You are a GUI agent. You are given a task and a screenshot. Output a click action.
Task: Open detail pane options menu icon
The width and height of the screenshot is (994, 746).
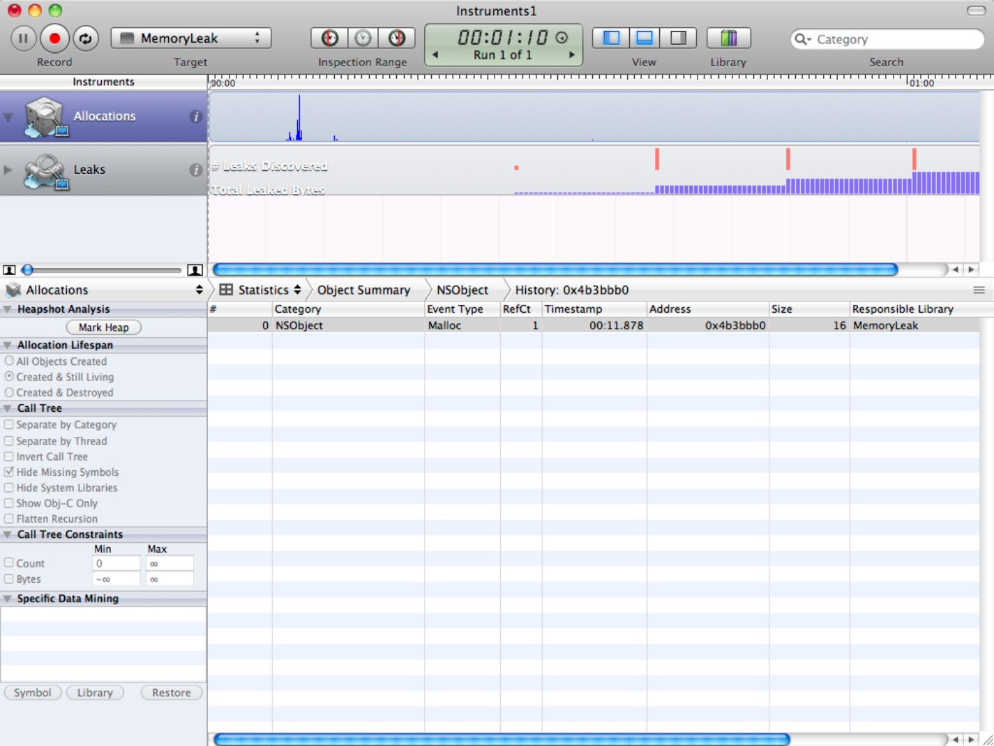(x=979, y=290)
